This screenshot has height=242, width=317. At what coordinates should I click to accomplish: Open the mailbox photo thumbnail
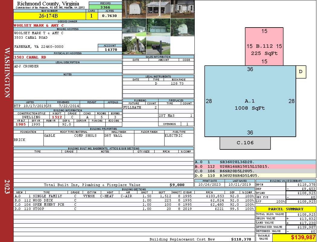pos(158,45)
